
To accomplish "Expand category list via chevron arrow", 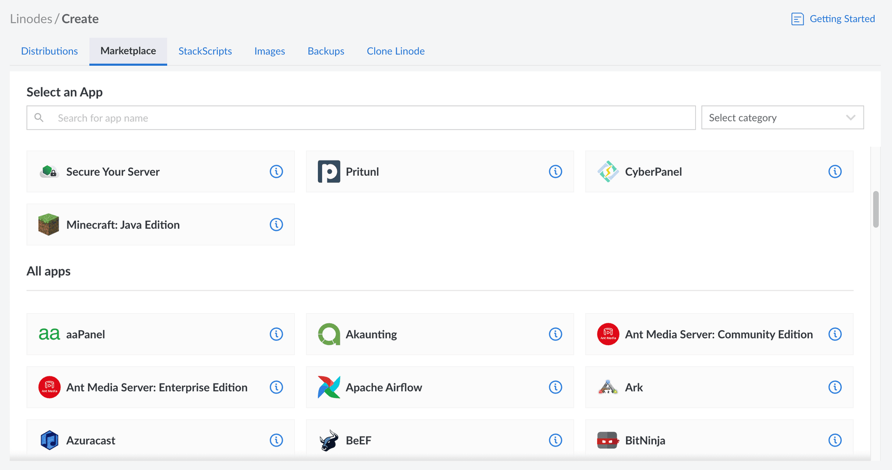I will (x=851, y=118).
